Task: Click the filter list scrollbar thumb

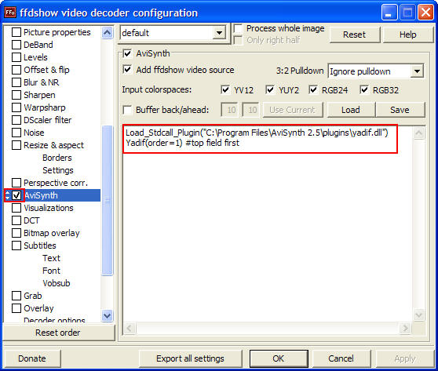Action: tap(108, 200)
